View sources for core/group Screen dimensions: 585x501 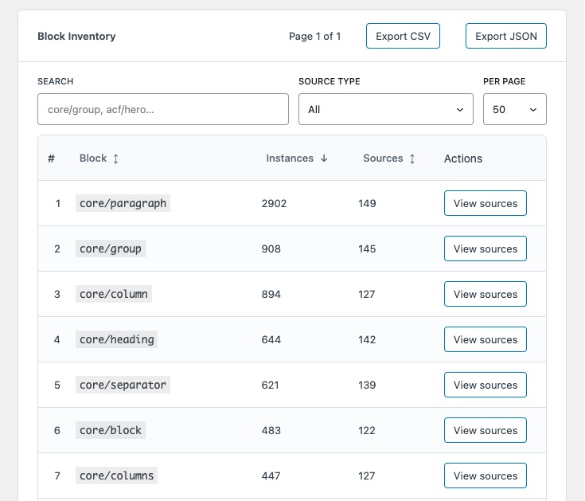coord(485,249)
